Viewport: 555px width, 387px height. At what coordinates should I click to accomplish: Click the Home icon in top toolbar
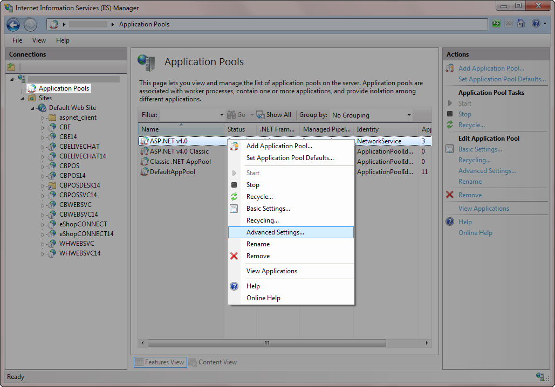(x=521, y=24)
